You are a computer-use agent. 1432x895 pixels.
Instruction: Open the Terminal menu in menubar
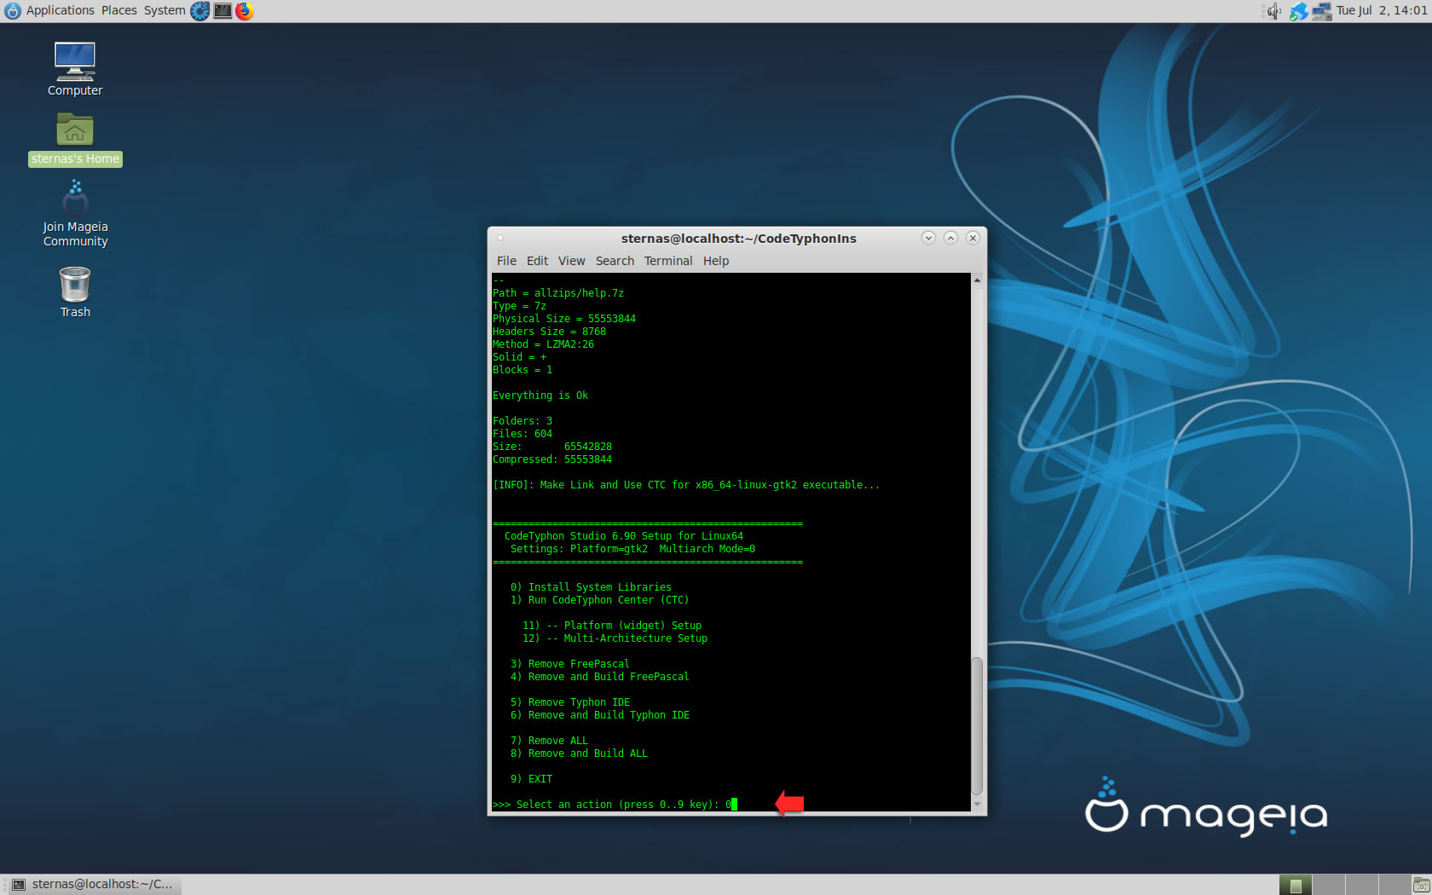668,261
